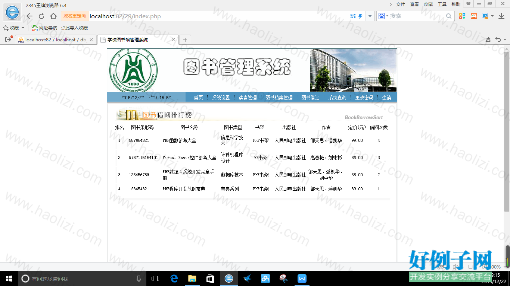Click the Baidu paw search engine icon
This screenshot has height=286, width=510.
[x=381, y=16]
